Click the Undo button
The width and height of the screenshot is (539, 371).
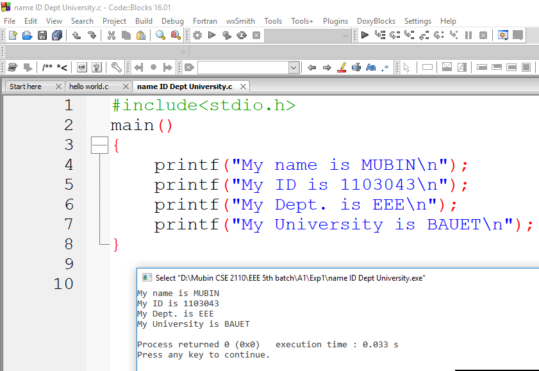pyautogui.click(x=75, y=35)
